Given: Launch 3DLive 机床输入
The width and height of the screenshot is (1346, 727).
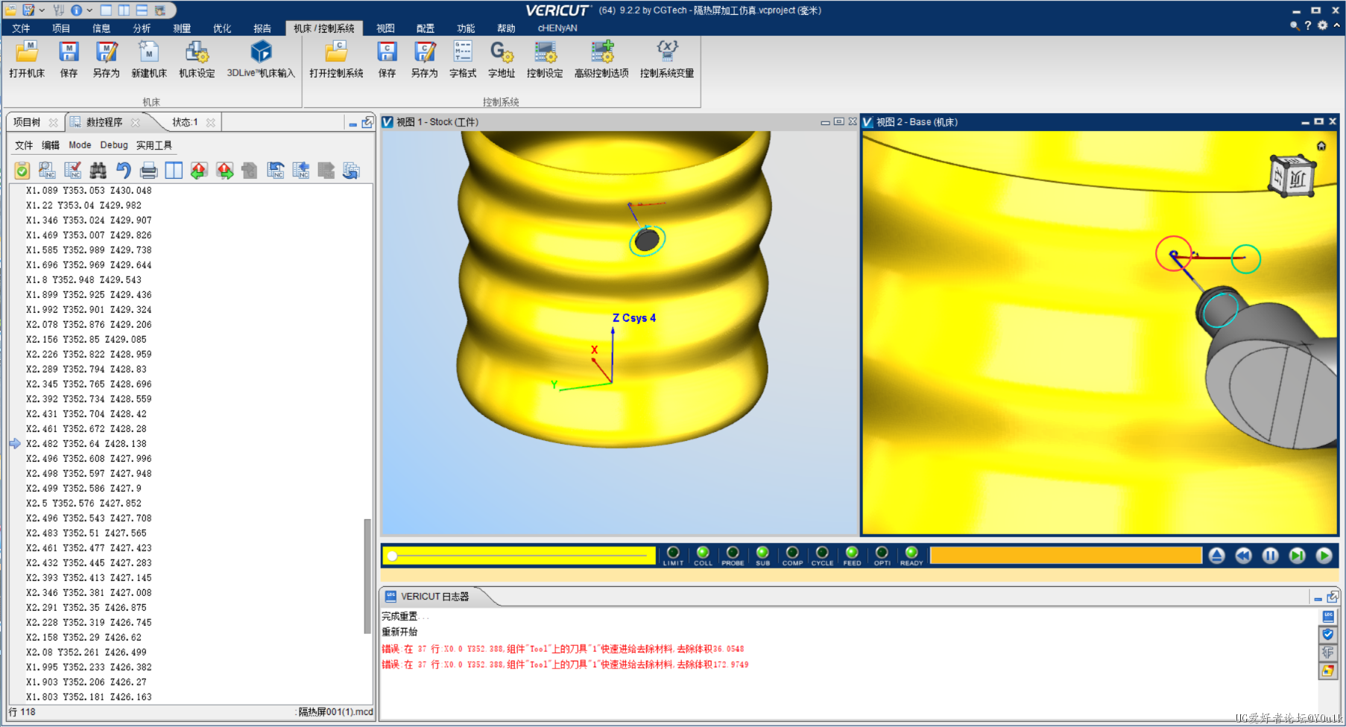Looking at the screenshot, I should click(x=261, y=59).
